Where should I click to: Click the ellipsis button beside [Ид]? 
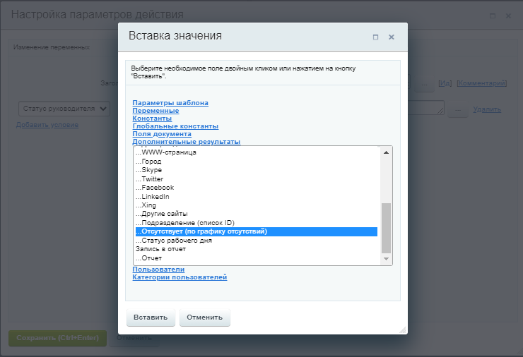(x=424, y=83)
